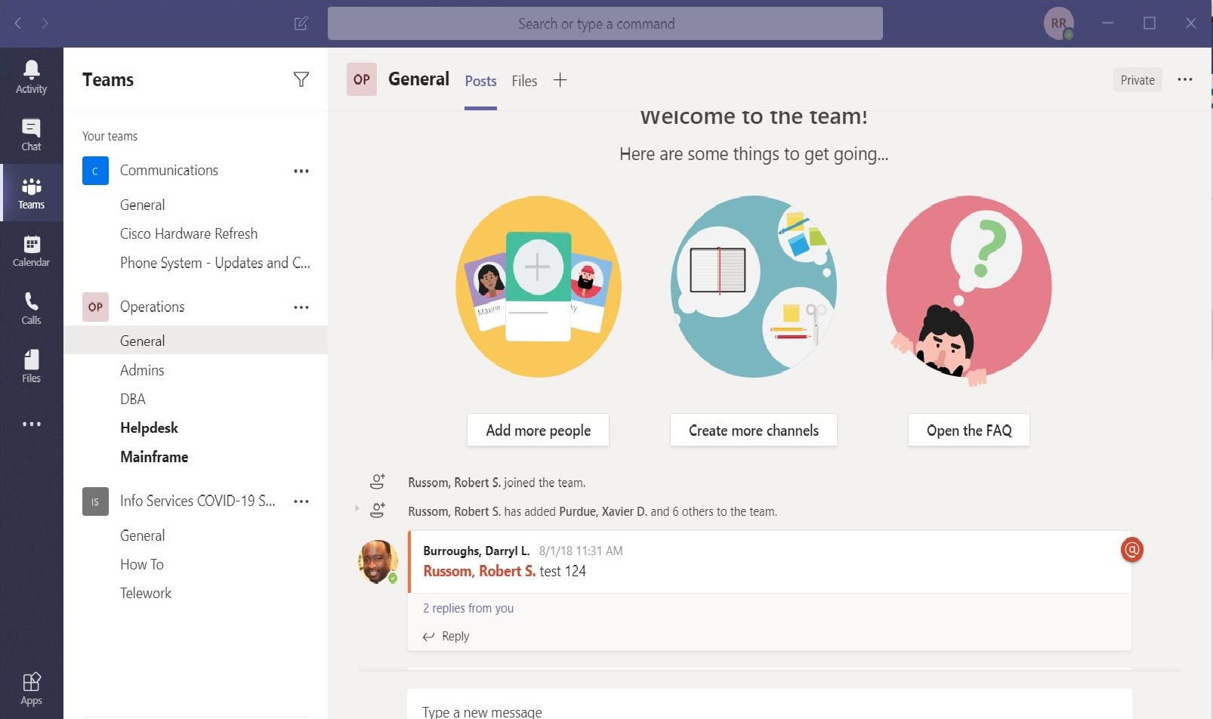Add a tab with plus icon
Image resolution: width=1213 pixels, height=719 pixels.
[560, 80]
